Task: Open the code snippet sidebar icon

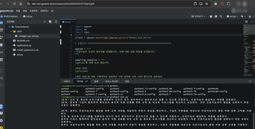Action: tap(1, 52)
